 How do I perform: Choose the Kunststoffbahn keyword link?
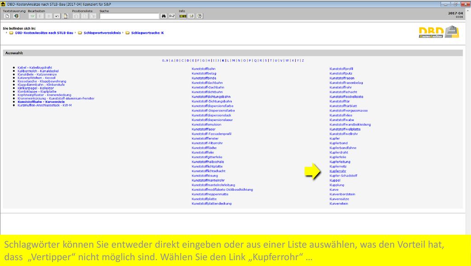point(203,69)
